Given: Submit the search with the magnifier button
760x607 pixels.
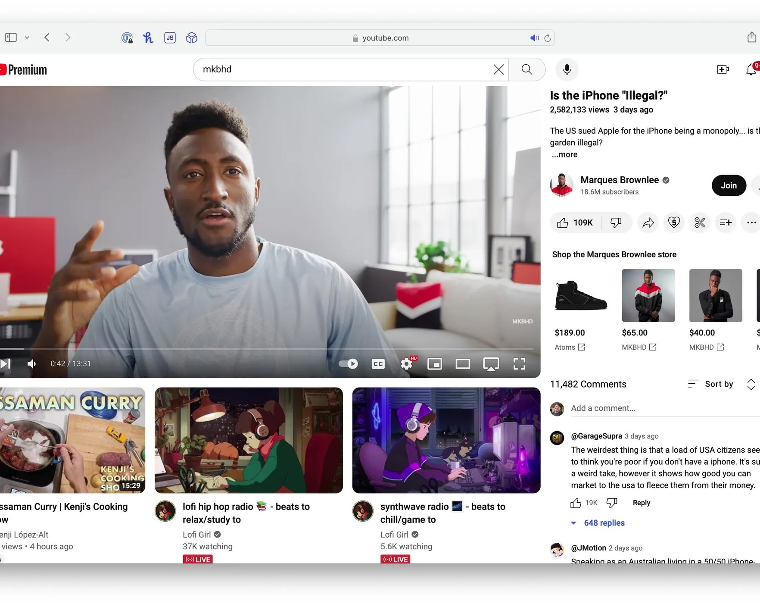Looking at the screenshot, I should (x=527, y=69).
